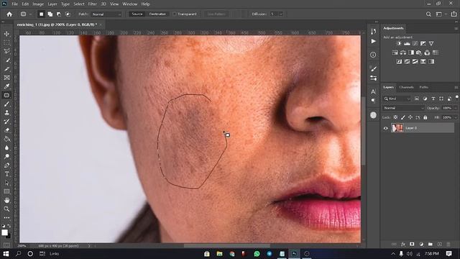
Task: Add a Photo Filter adjustment
Action: click(x=419, y=53)
